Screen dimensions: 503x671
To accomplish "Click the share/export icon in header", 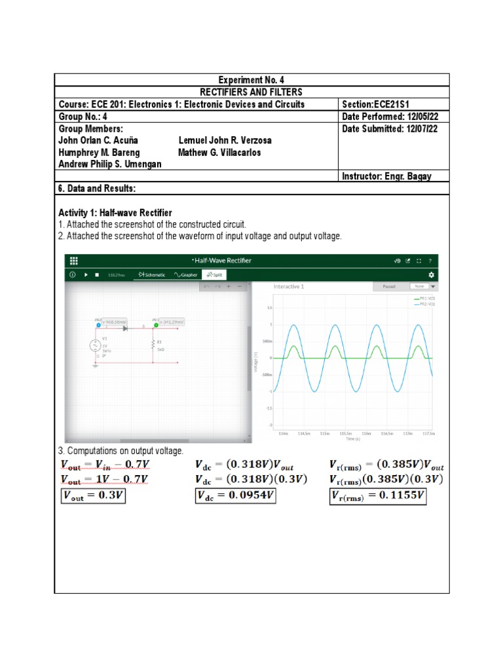I will point(407,261).
